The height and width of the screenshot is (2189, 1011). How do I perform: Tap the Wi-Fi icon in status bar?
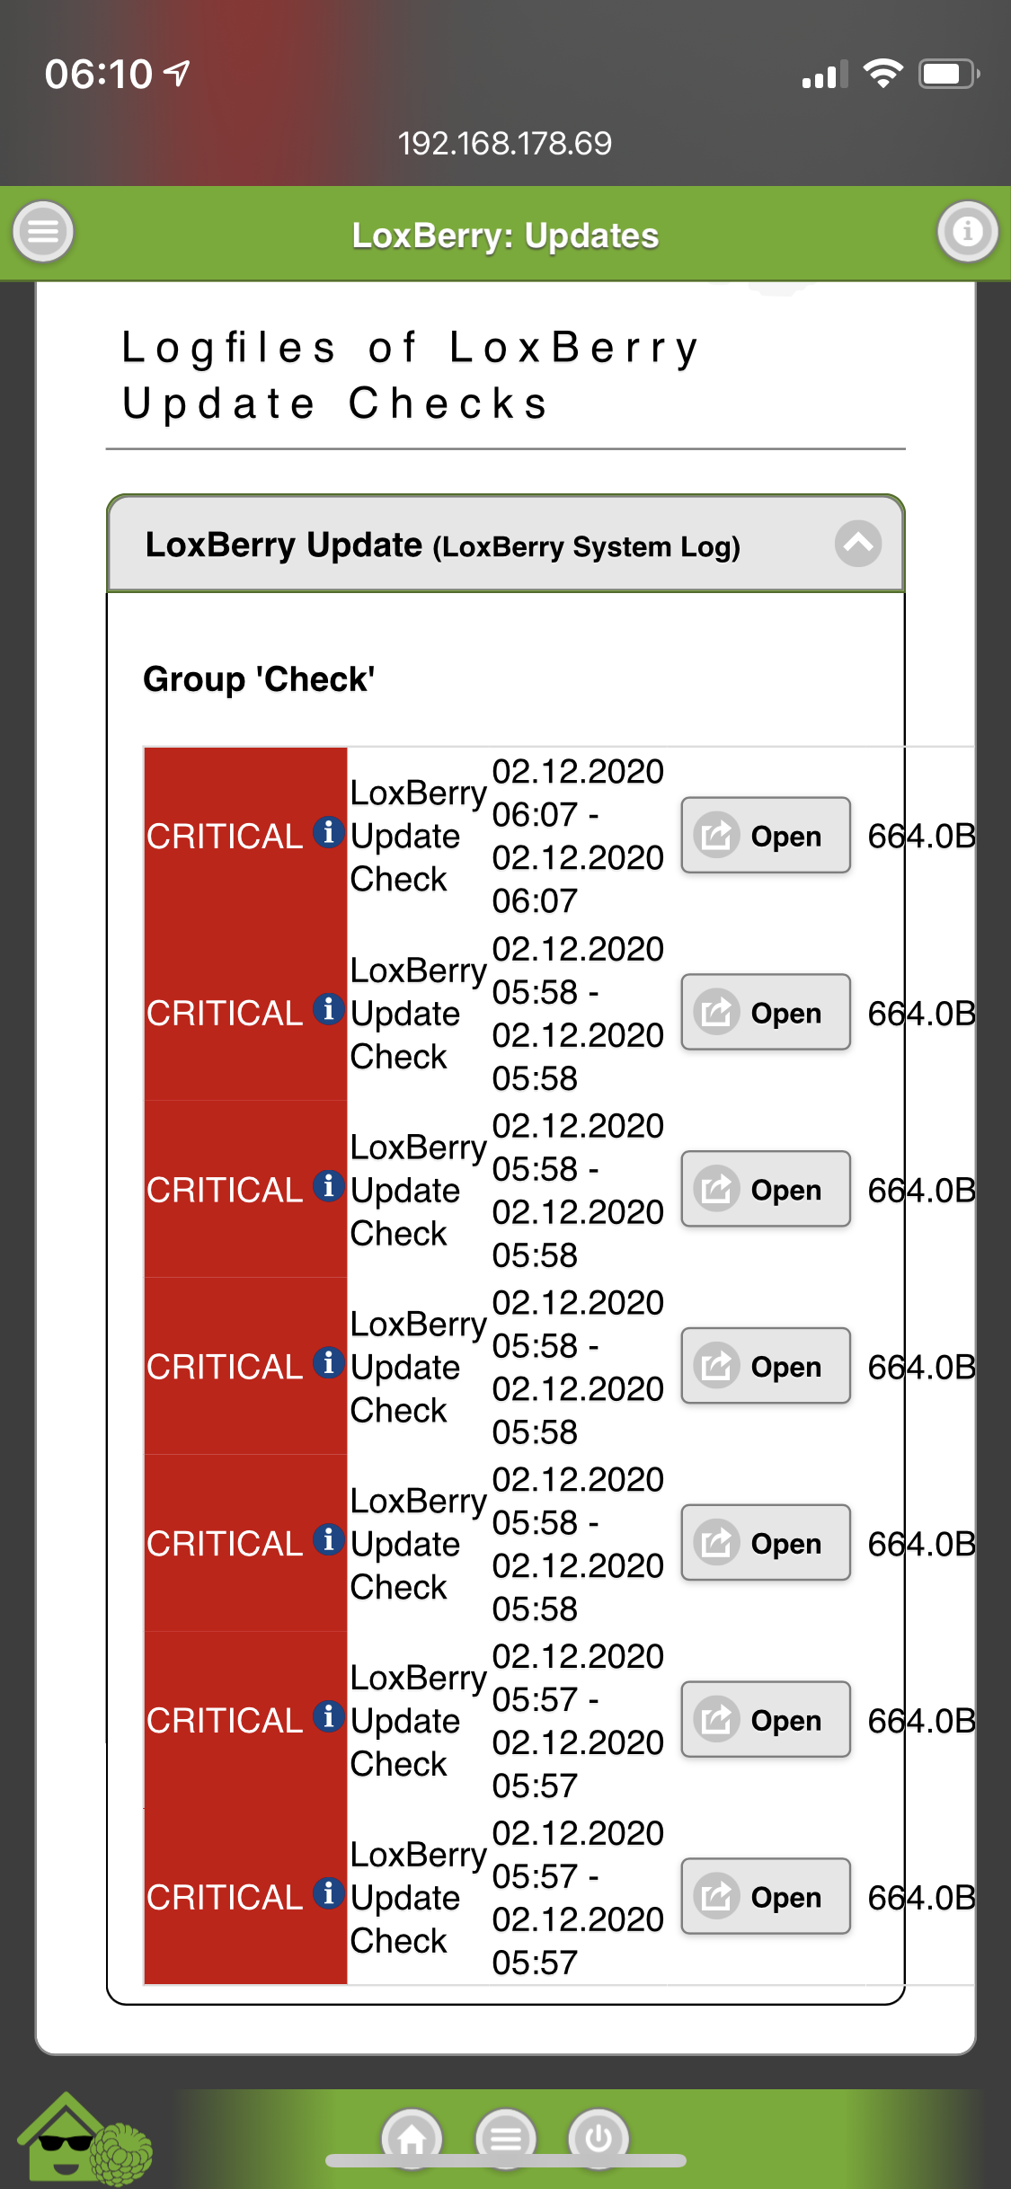[882, 74]
